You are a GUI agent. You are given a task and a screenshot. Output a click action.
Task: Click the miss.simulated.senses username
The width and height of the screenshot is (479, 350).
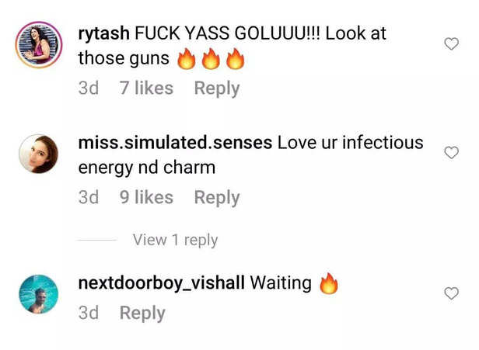(x=175, y=142)
